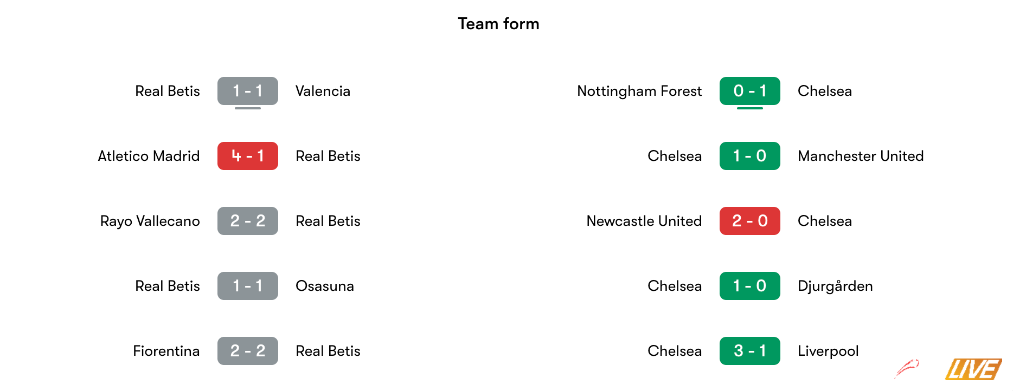Select the Rayo Vallecano team name

[x=150, y=221]
